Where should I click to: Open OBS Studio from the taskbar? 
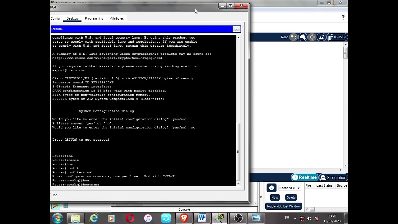tap(238, 218)
